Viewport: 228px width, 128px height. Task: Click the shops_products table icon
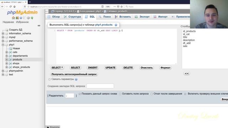coord(10,67)
